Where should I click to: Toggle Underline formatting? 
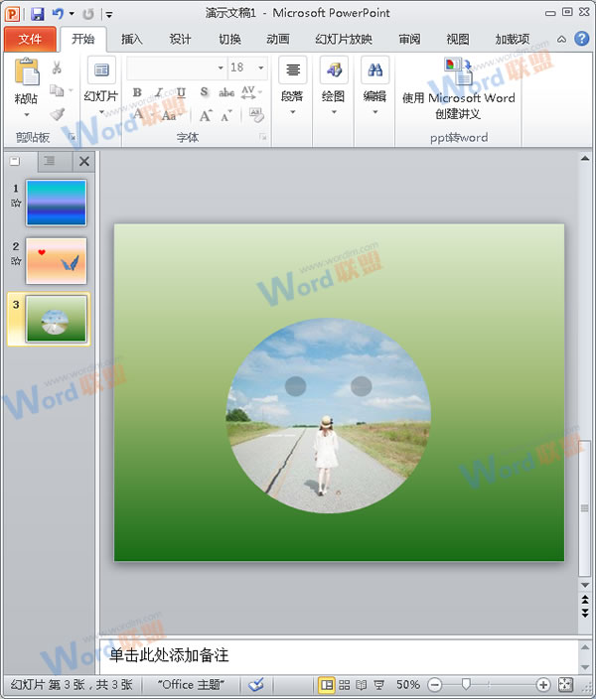[181, 92]
